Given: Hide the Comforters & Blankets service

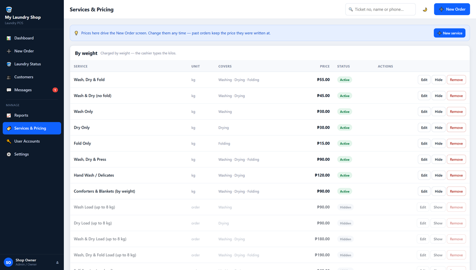Looking at the screenshot, I should (438, 191).
